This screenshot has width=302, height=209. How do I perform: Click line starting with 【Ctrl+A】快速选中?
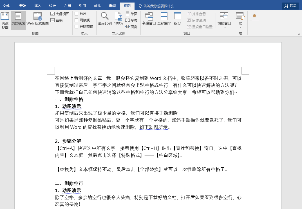pos(148,148)
